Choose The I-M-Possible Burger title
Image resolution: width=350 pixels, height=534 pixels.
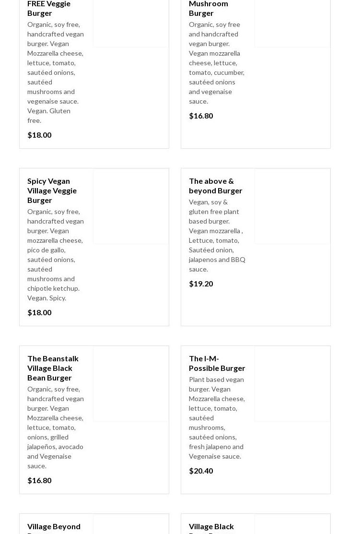(217, 363)
